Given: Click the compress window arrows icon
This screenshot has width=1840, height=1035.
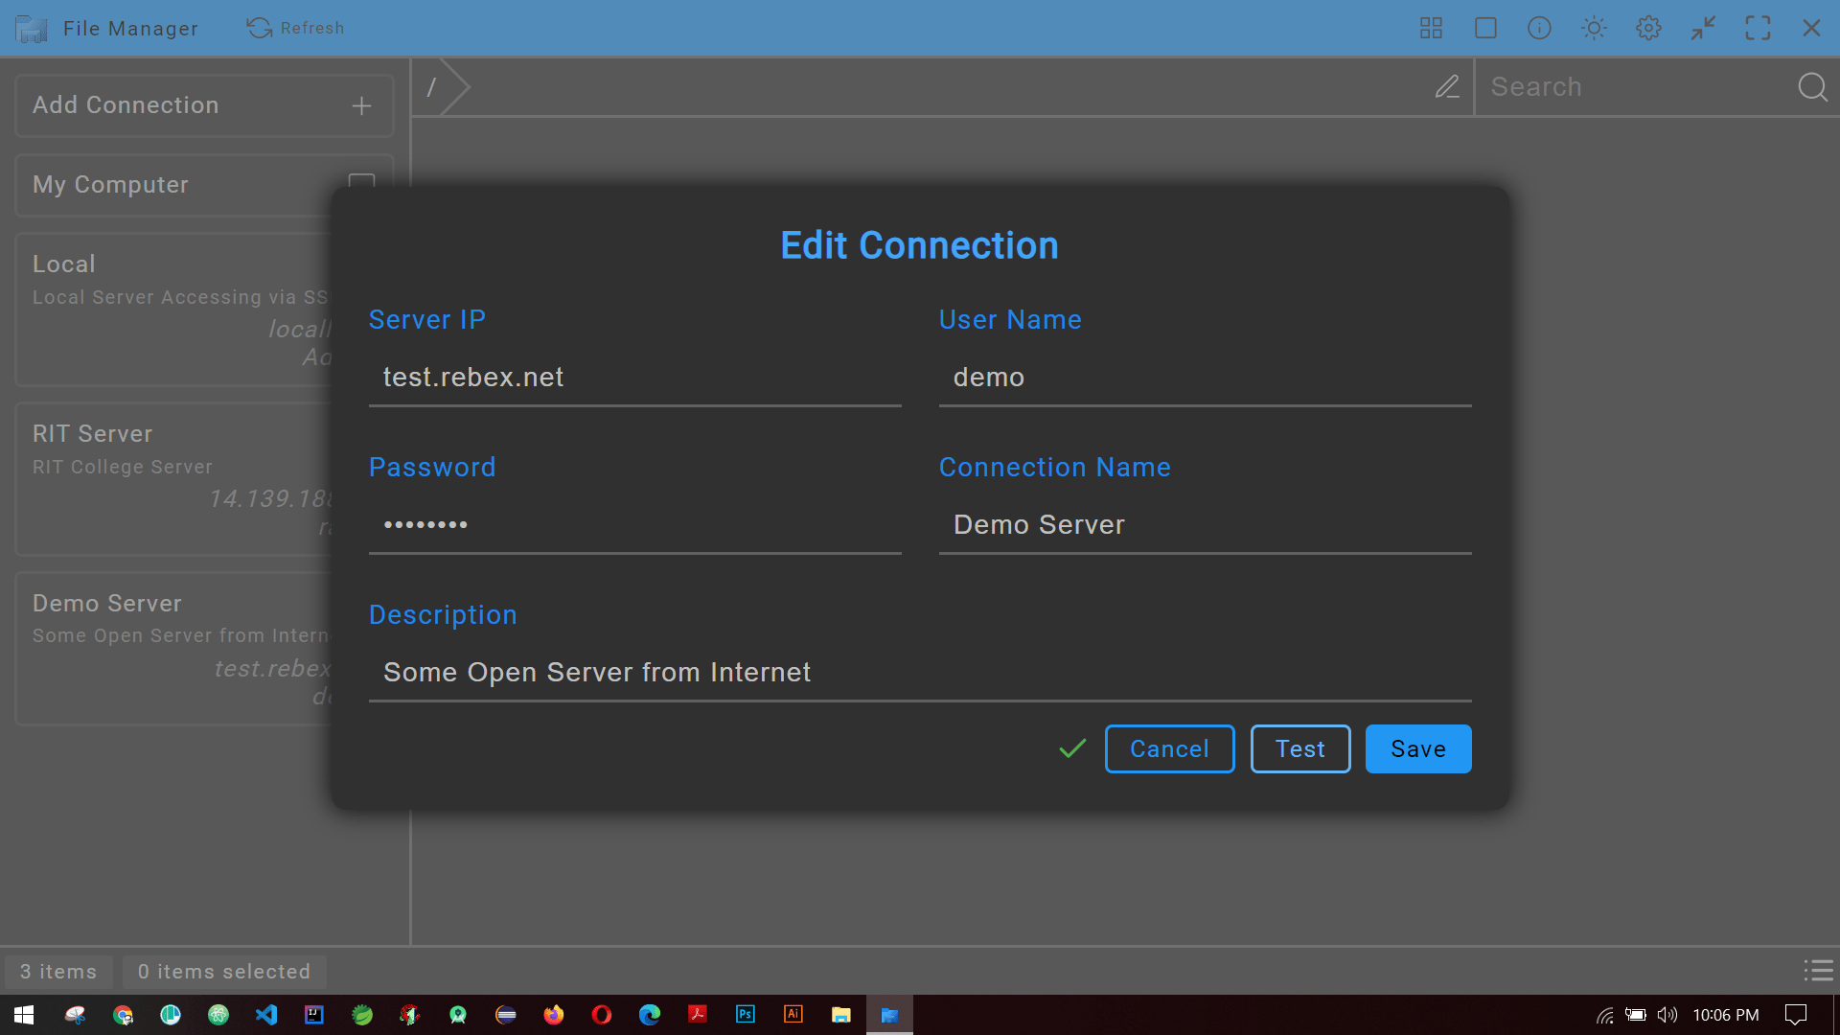Looking at the screenshot, I should click(x=1703, y=28).
